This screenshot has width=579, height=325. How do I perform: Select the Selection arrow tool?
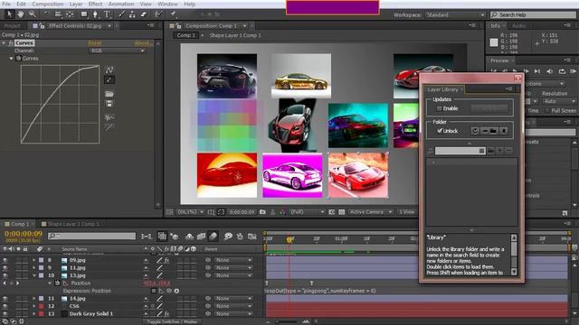pyautogui.click(x=9, y=14)
